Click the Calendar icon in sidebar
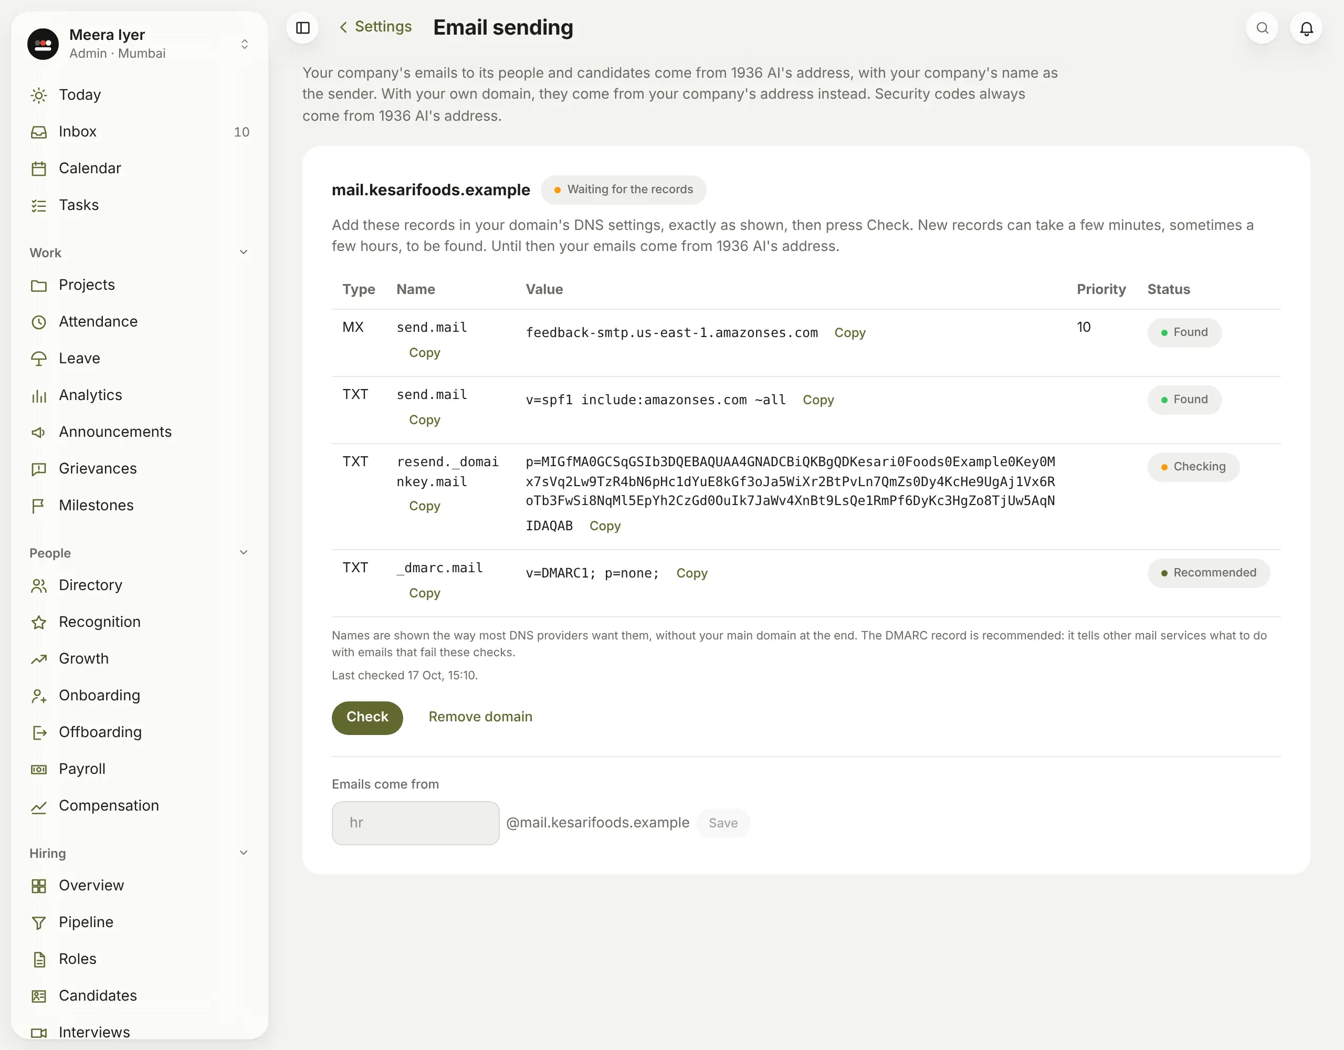 39,169
